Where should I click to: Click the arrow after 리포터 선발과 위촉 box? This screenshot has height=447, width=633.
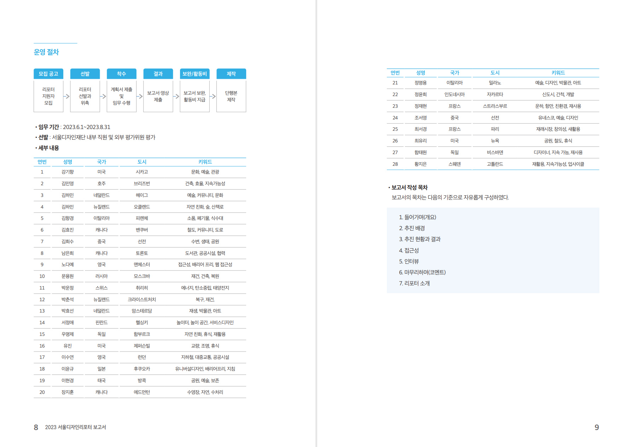tap(103, 96)
